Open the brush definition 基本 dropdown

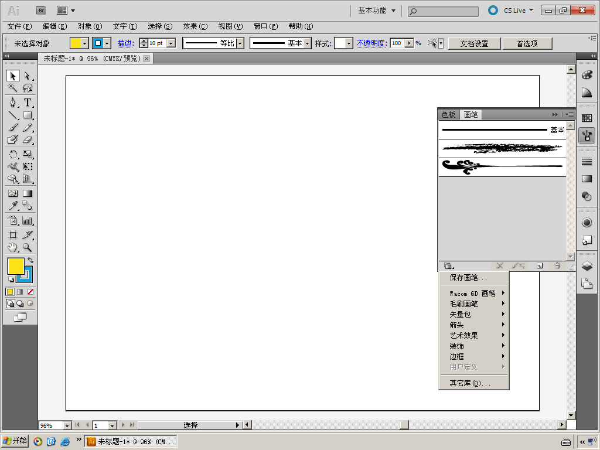click(307, 43)
